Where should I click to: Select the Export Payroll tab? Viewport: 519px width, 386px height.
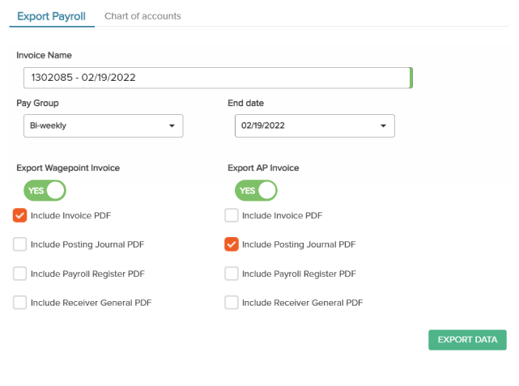coord(51,16)
